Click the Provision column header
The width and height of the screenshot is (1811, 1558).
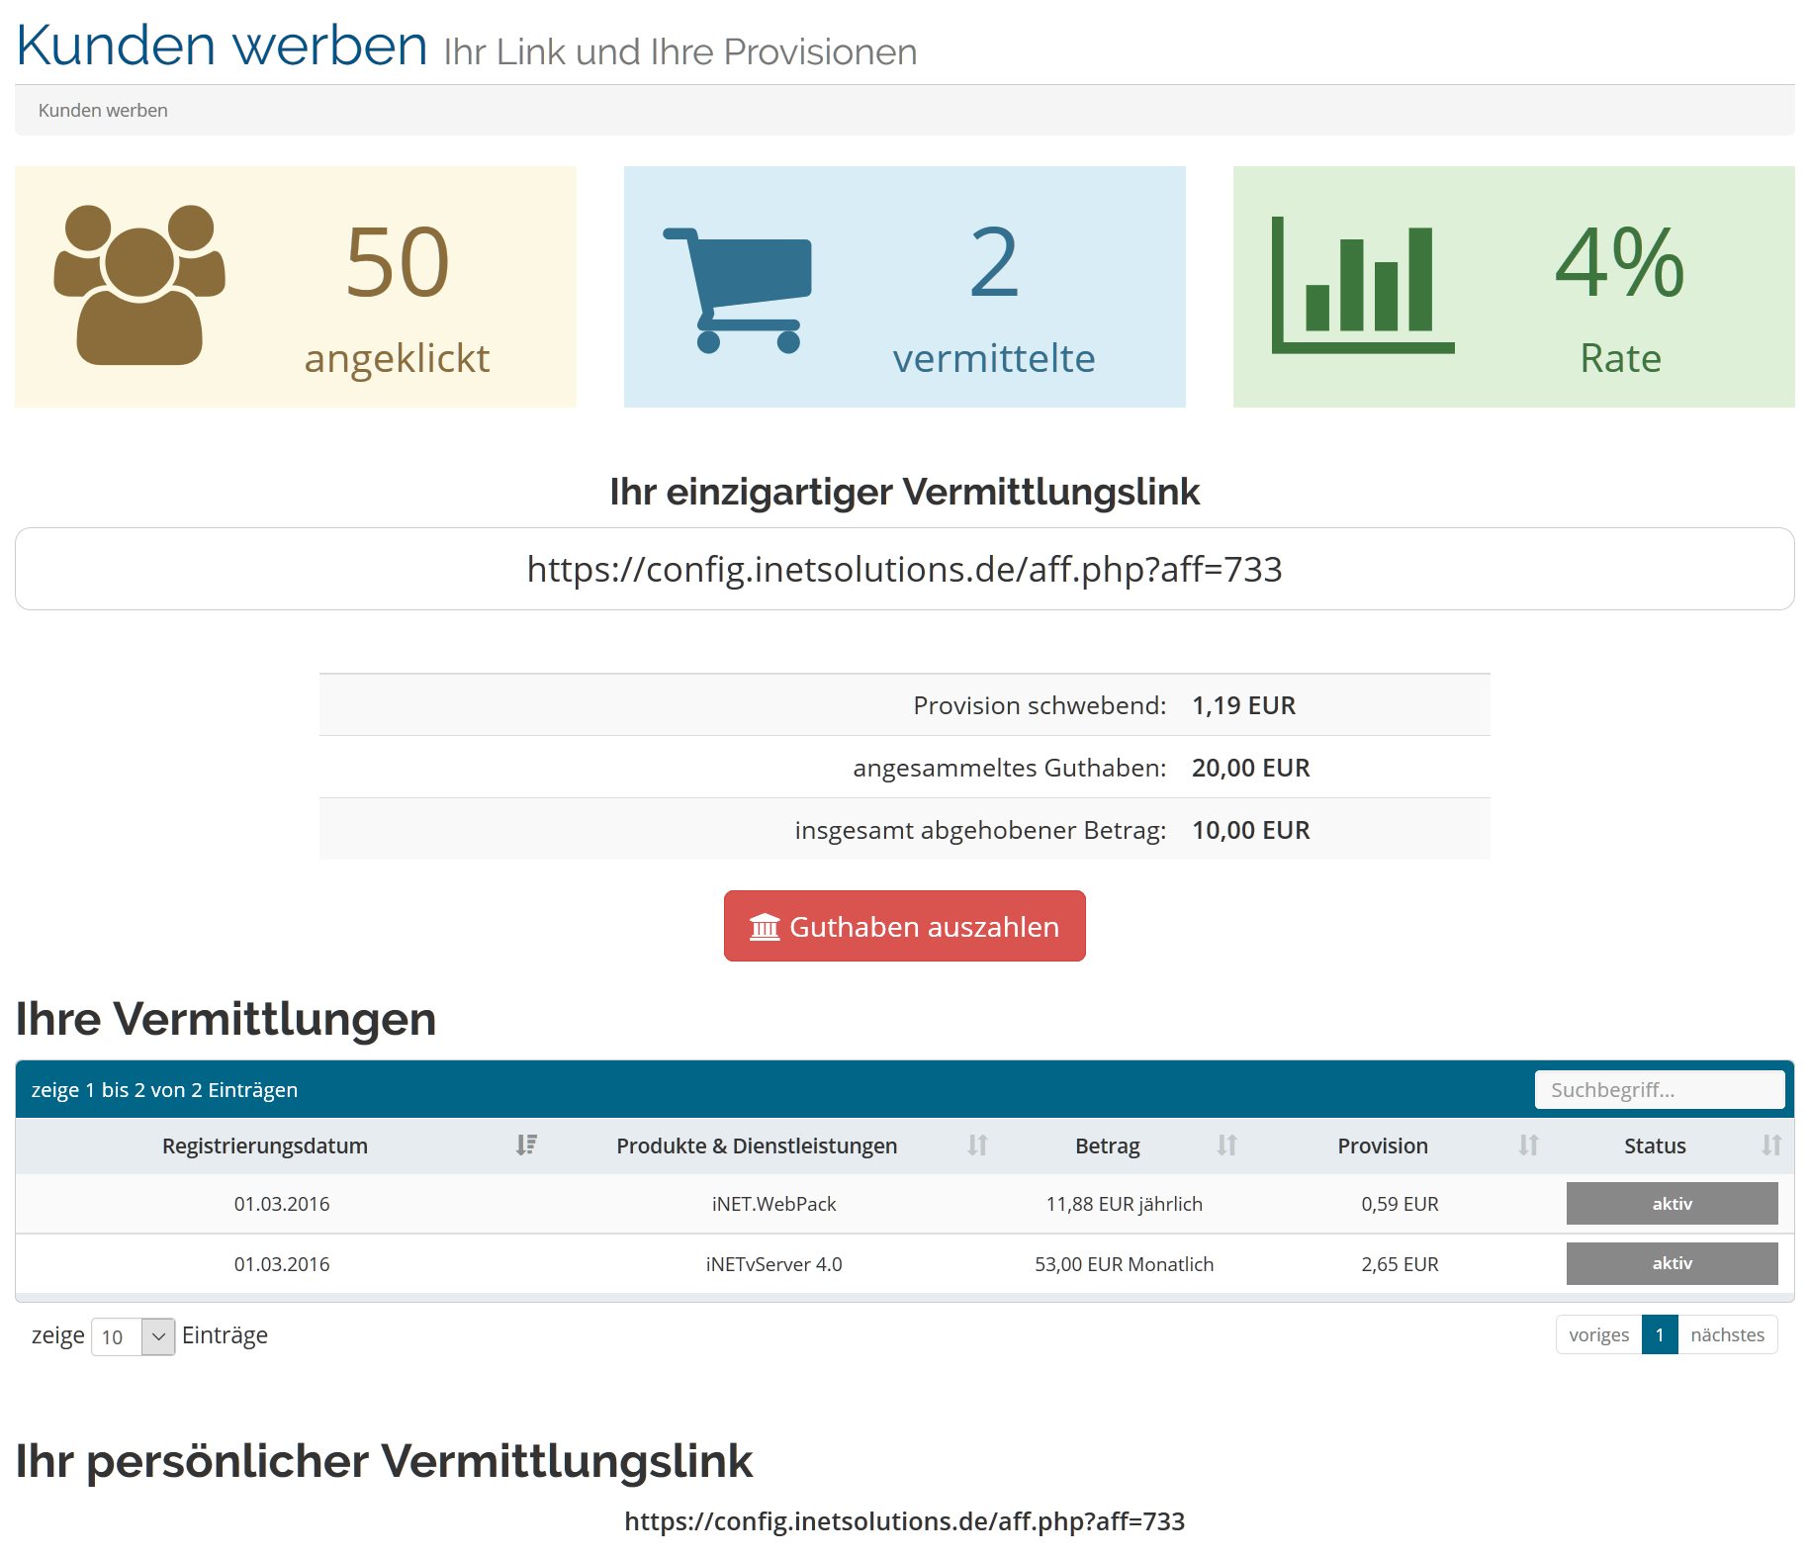(x=1383, y=1146)
